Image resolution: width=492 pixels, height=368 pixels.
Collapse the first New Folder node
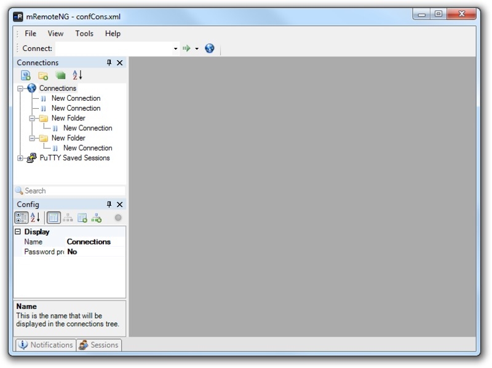(x=32, y=119)
